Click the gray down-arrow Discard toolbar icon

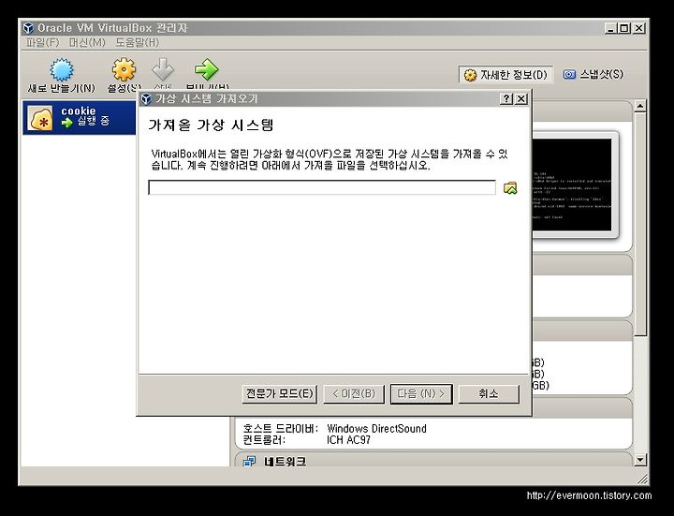[163, 69]
